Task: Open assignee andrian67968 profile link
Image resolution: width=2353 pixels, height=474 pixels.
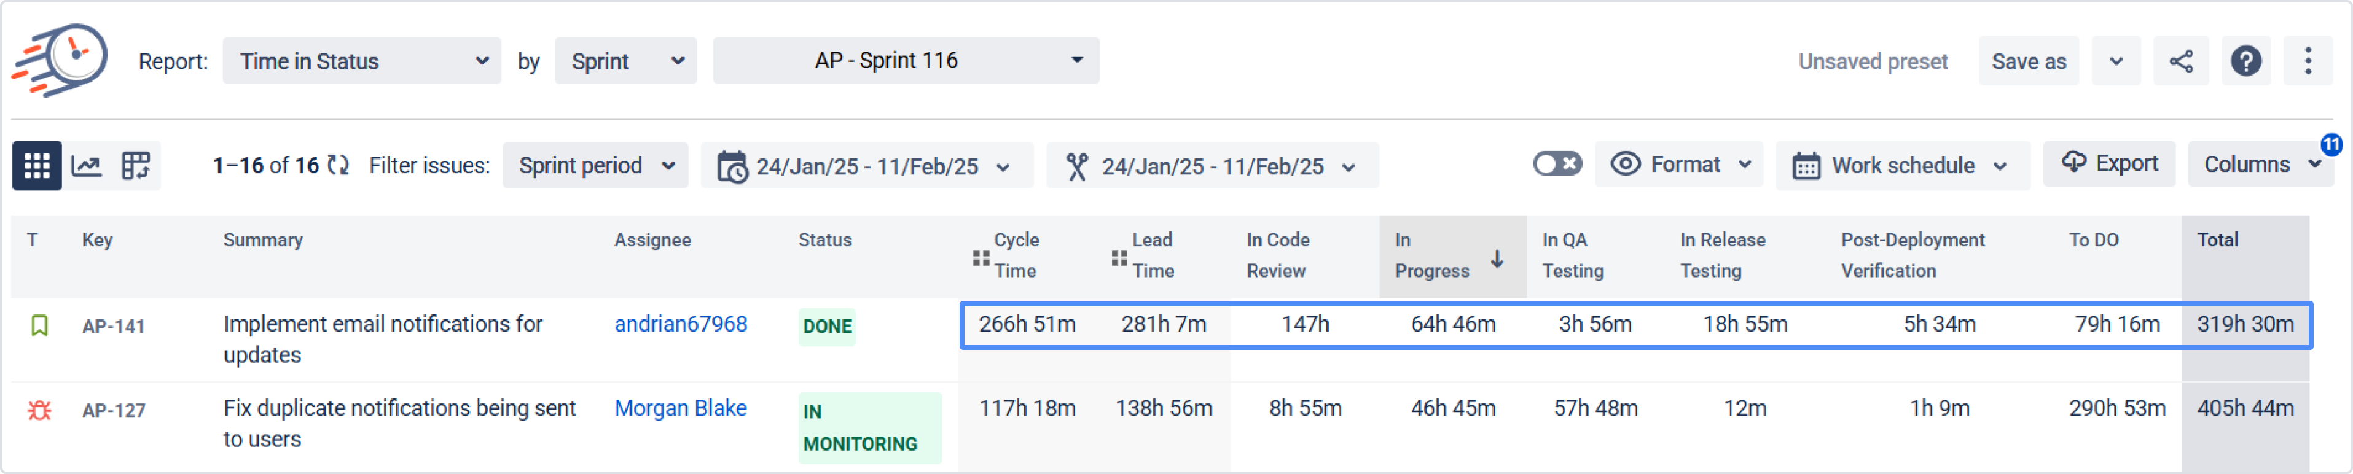Action: click(681, 324)
